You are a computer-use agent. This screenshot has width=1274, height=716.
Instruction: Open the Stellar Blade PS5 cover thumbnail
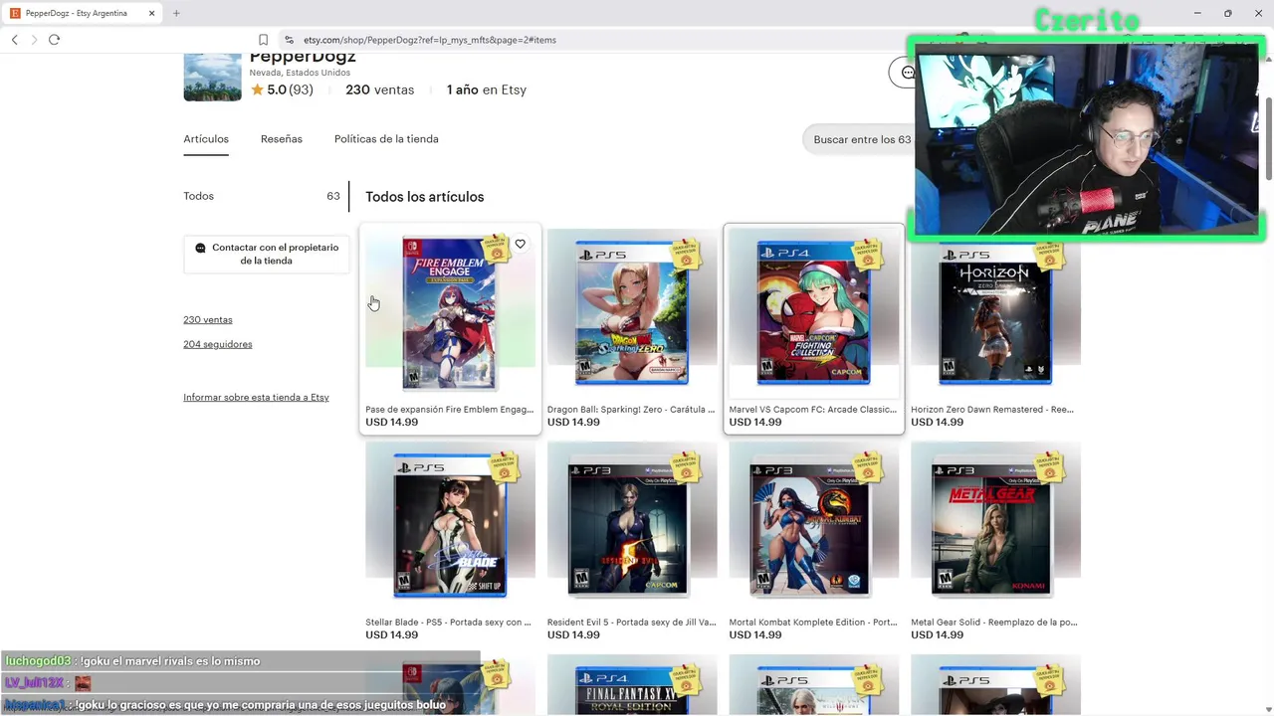[450, 526]
